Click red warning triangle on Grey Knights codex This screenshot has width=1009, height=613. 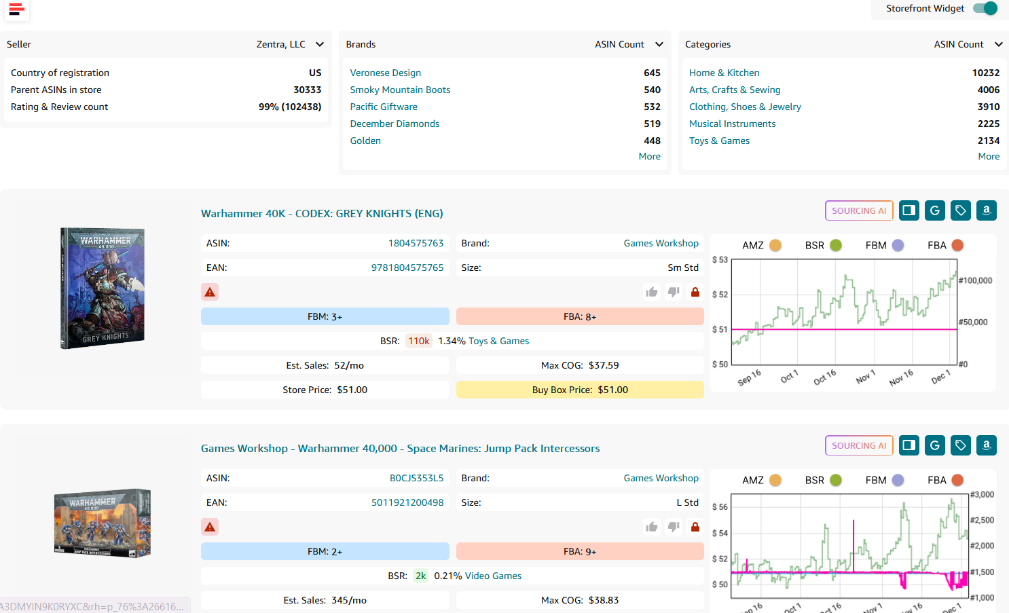coord(210,292)
